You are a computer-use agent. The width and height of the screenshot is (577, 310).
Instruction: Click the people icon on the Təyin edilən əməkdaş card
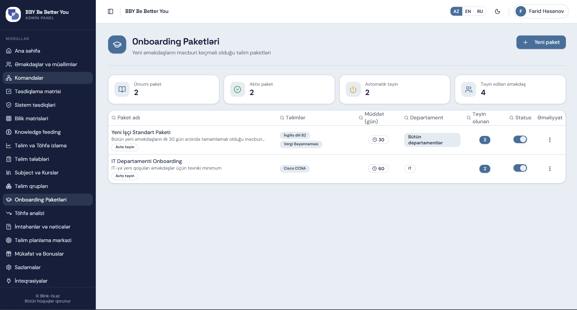coord(469,89)
